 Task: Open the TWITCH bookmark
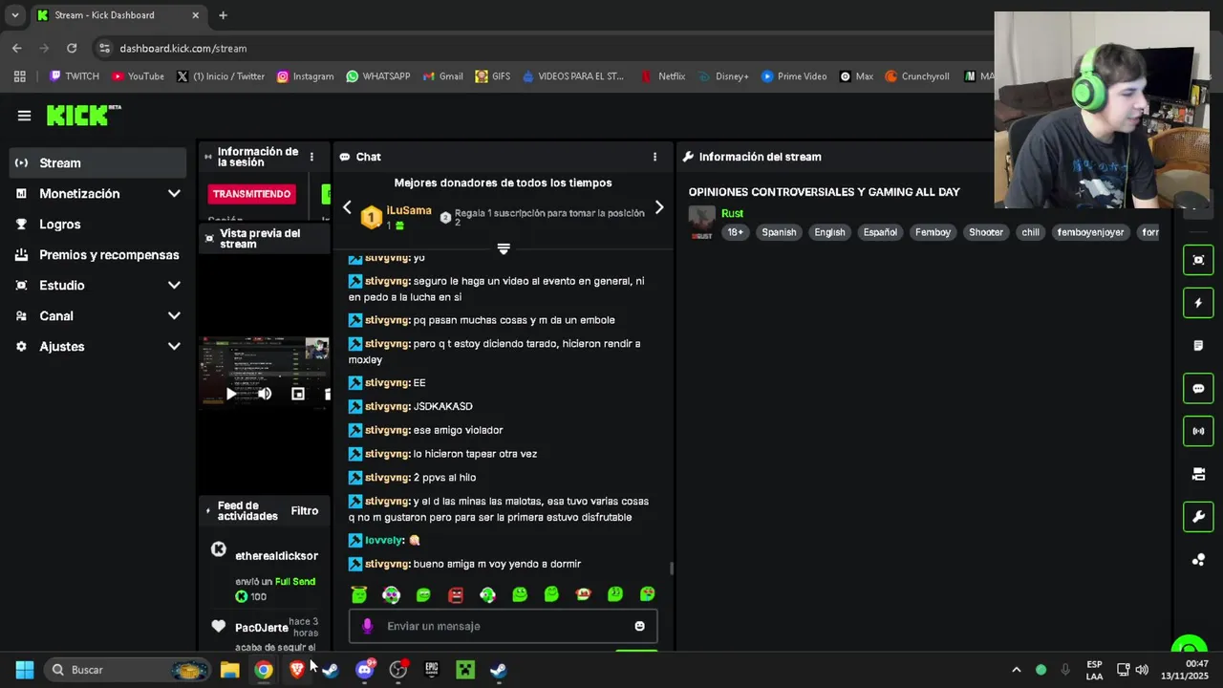75,76
